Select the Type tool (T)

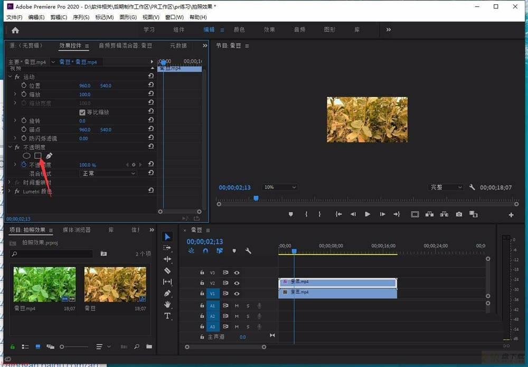167,316
